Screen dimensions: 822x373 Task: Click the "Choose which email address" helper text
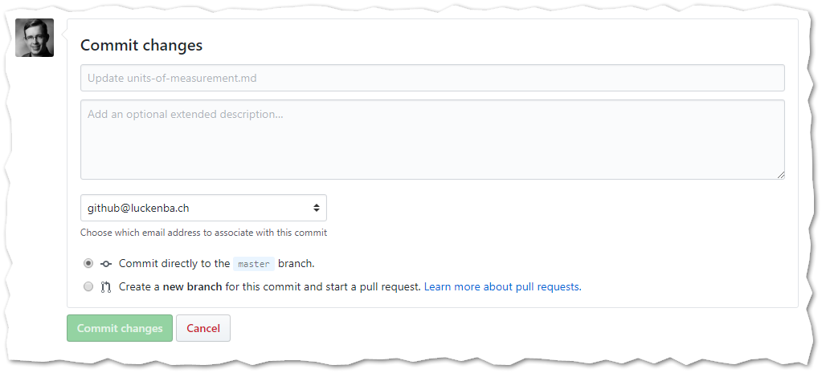tap(203, 233)
